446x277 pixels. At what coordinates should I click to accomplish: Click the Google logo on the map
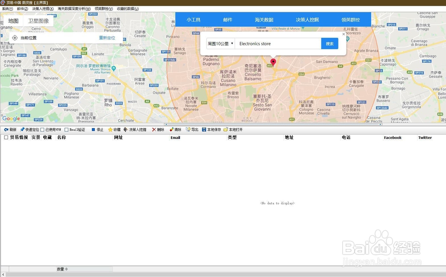pos(11,118)
